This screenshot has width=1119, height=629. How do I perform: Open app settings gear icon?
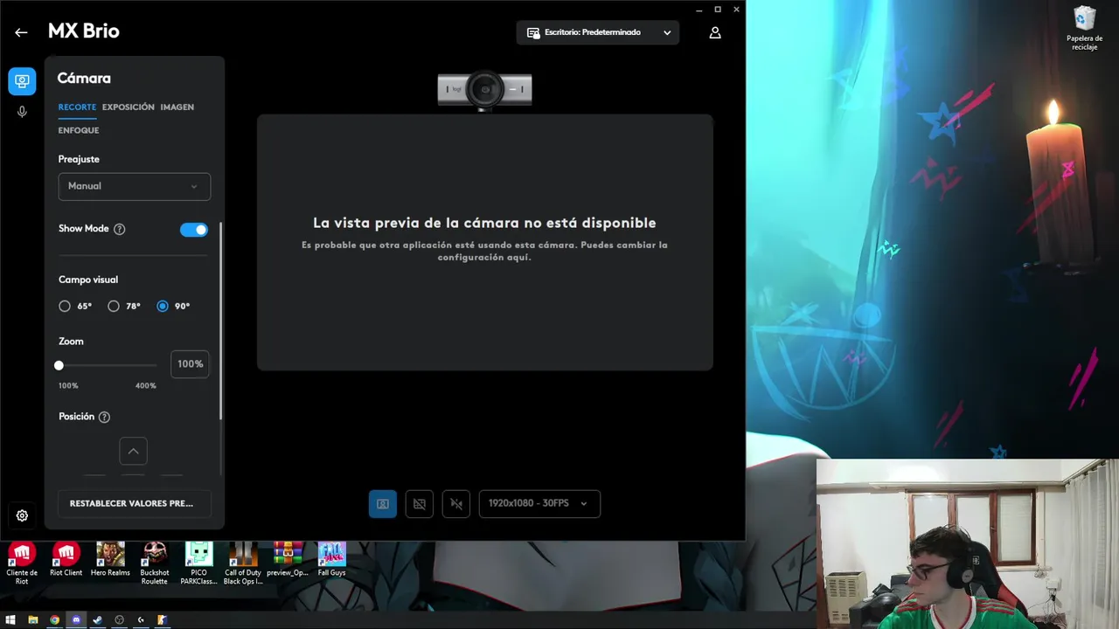point(22,515)
